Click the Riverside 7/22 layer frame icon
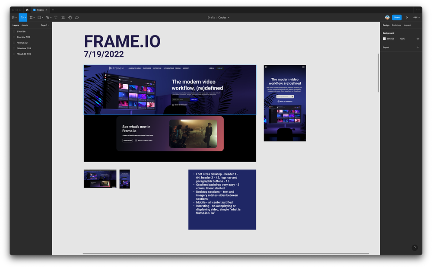The height and width of the screenshot is (268, 432). click(x=14, y=37)
